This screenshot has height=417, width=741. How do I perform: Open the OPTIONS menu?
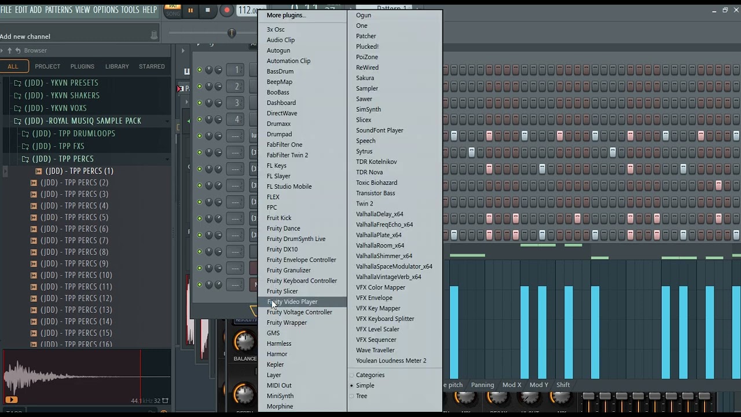click(x=105, y=10)
